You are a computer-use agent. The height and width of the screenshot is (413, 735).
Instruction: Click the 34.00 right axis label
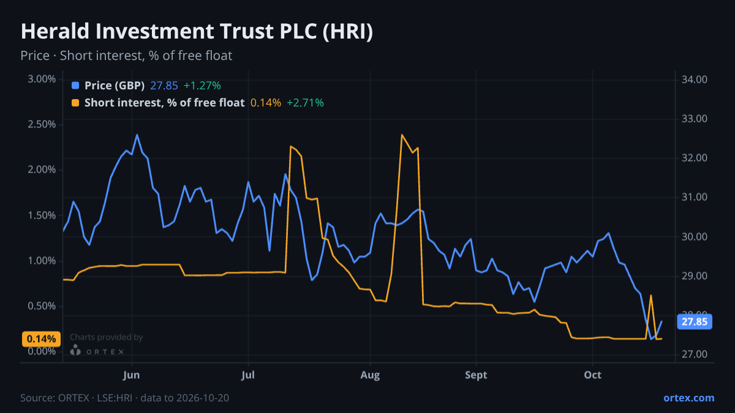click(695, 80)
